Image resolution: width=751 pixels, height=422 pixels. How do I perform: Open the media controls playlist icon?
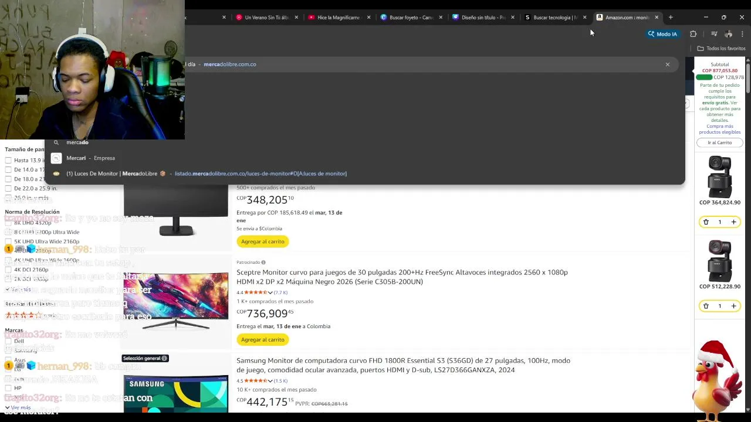point(714,34)
